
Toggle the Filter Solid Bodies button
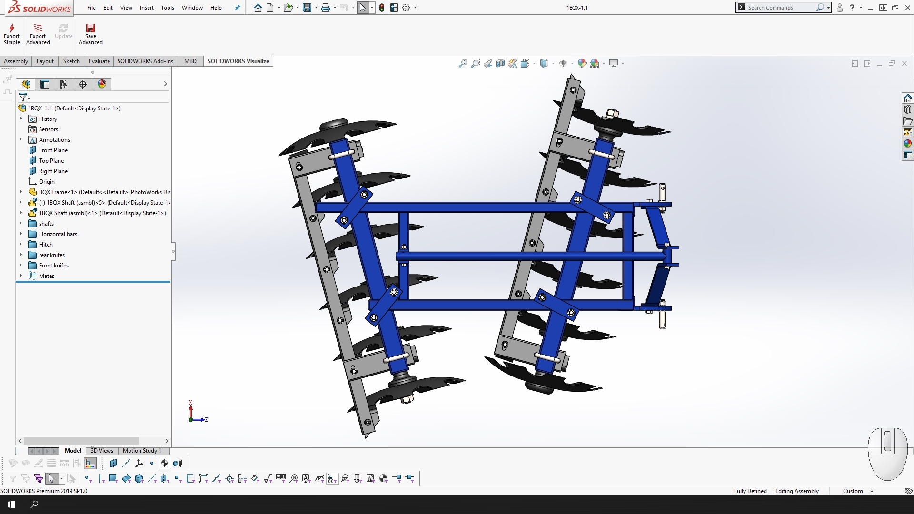[139, 479]
